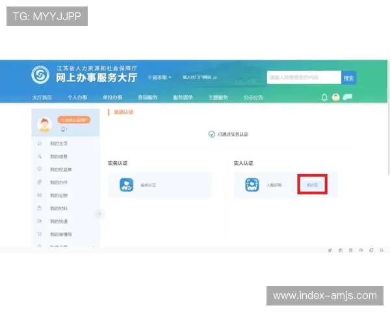
Task: Open the 查询服务 nav tab
Action: [x=148, y=97]
